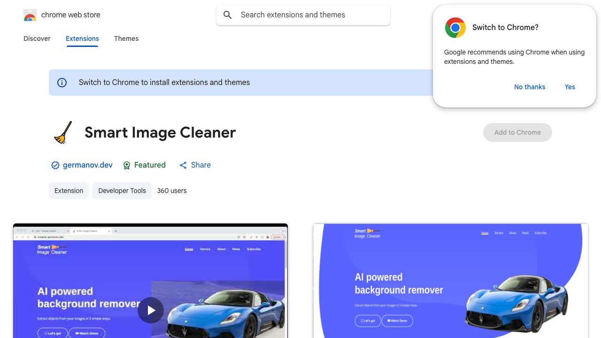
Task: Click the Share link text
Action: point(201,165)
